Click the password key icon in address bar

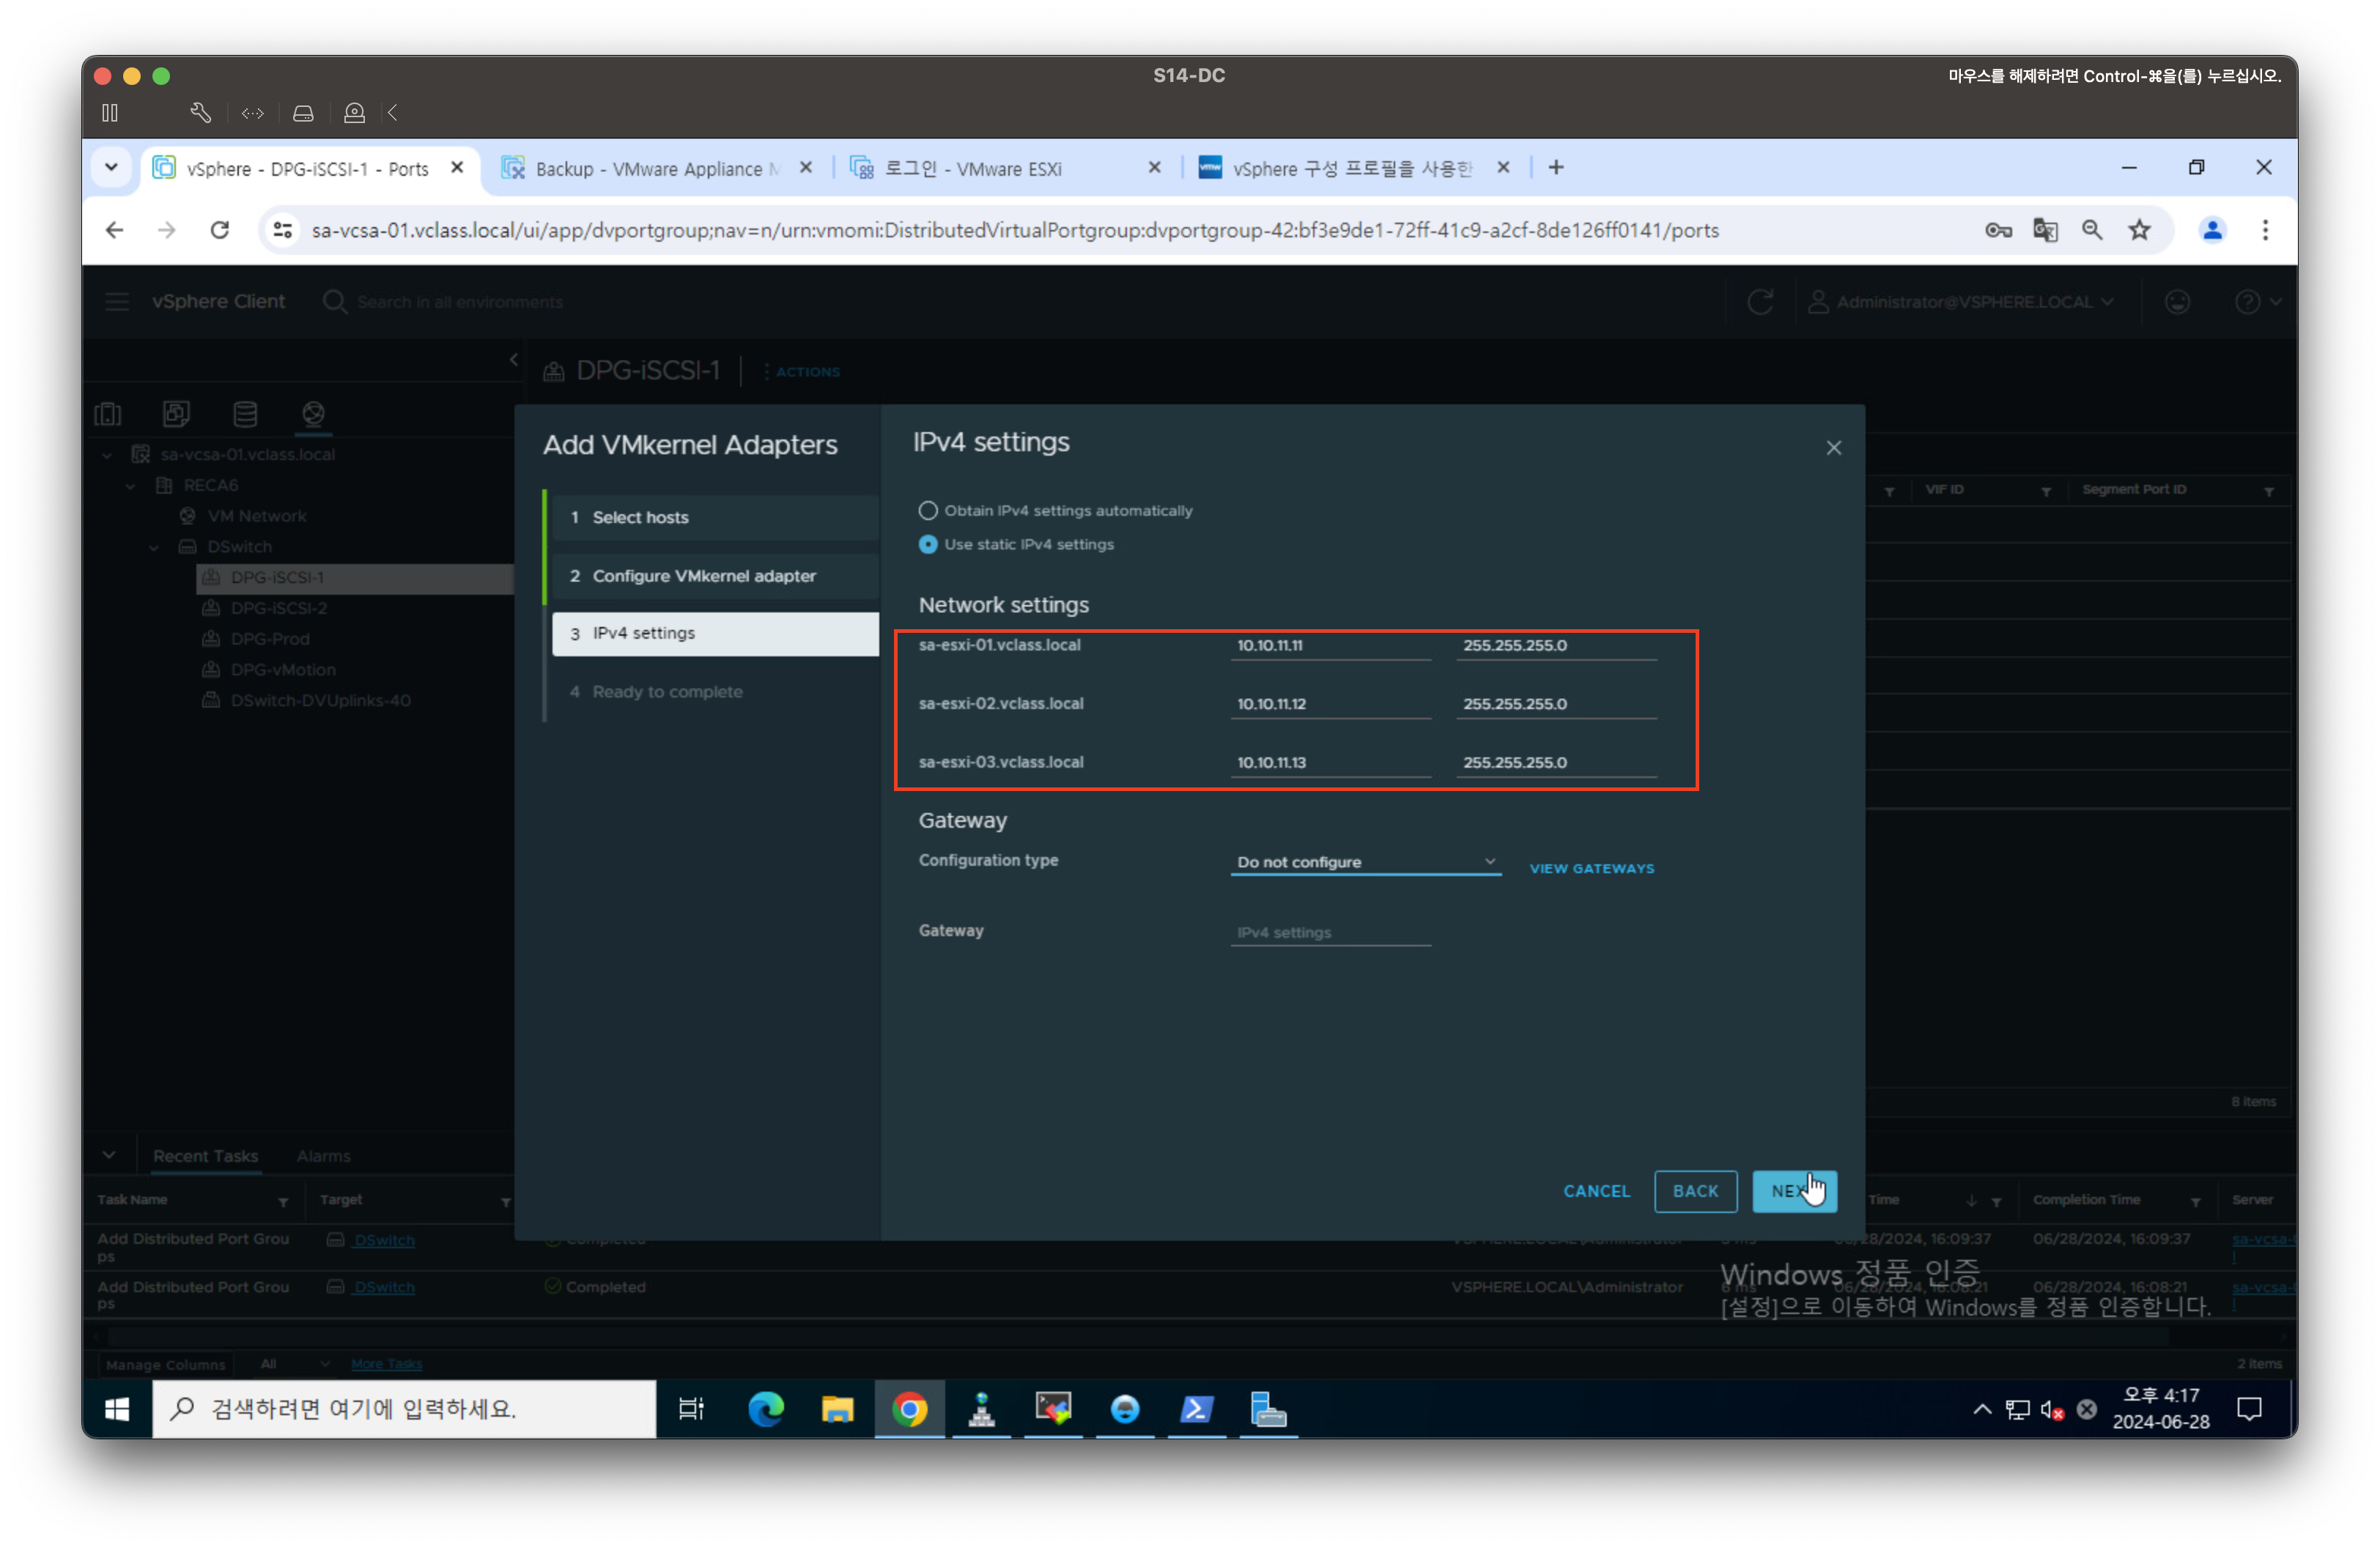click(1998, 231)
